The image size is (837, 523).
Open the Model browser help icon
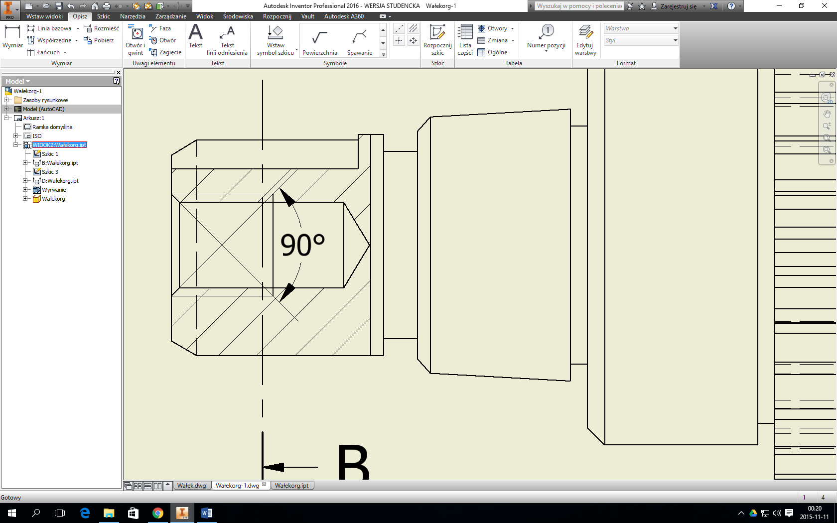tap(117, 81)
